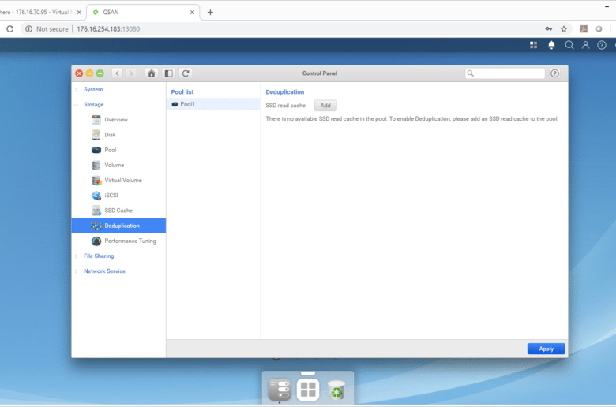This screenshot has height=407, width=616.
Task: Open the Control Panel home icon
Action: click(x=152, y=73)
